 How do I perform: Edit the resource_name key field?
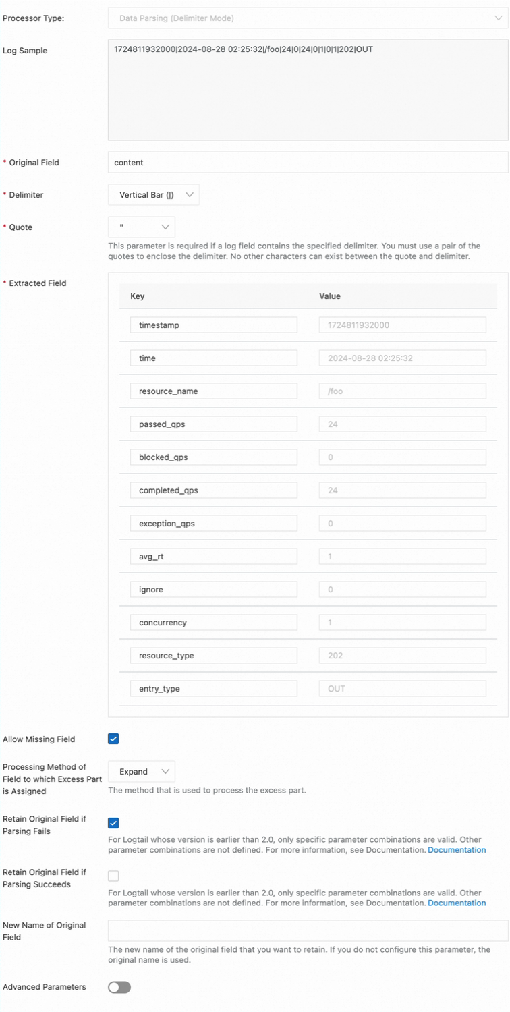(213, 391)
